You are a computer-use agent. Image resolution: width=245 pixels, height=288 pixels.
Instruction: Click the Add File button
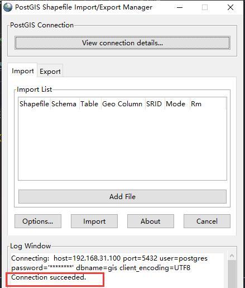tap(122, 196)
